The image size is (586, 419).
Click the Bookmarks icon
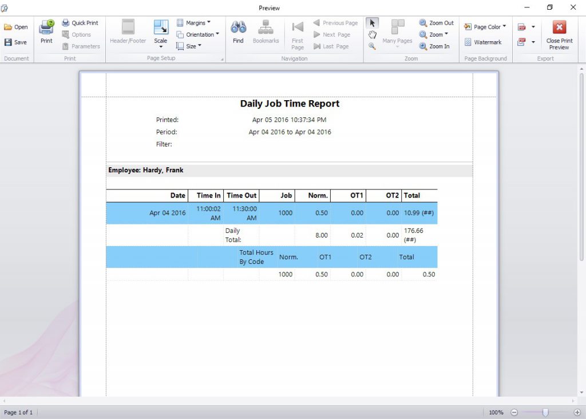pos(266,33)
